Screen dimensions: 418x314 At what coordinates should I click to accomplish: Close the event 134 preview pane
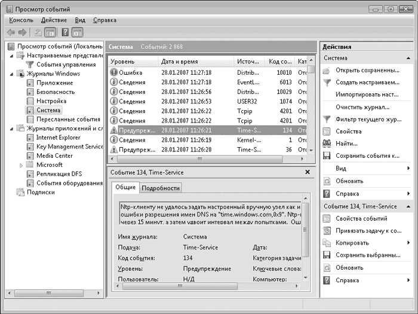308,172
